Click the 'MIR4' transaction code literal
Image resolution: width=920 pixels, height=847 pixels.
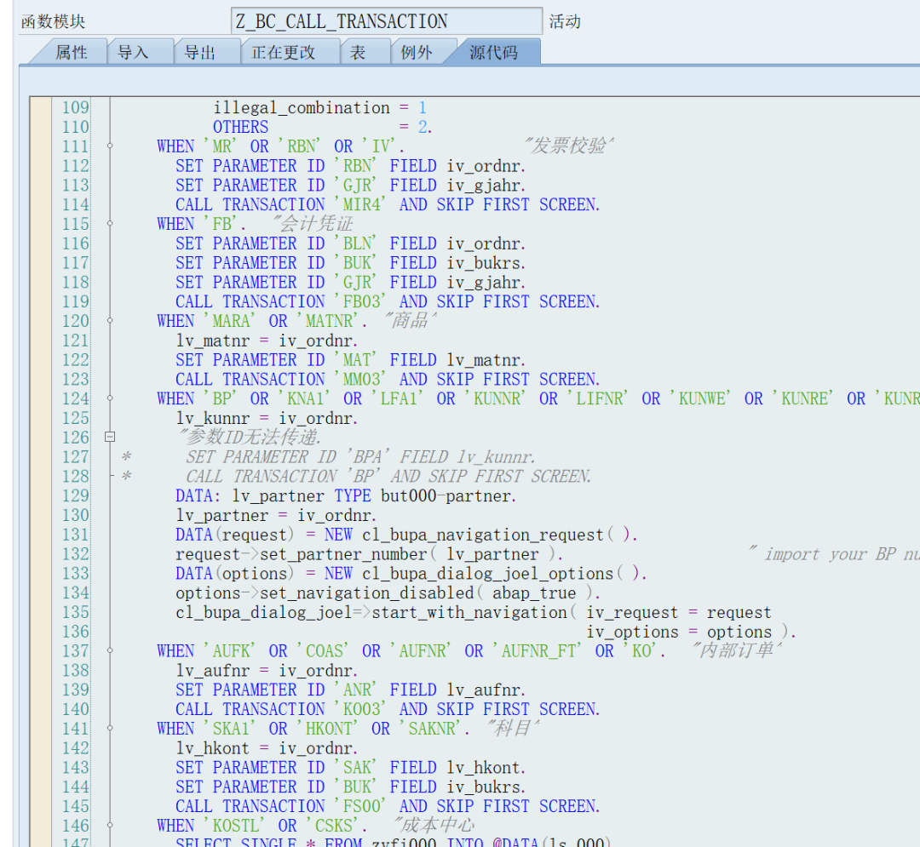[359, 204]
